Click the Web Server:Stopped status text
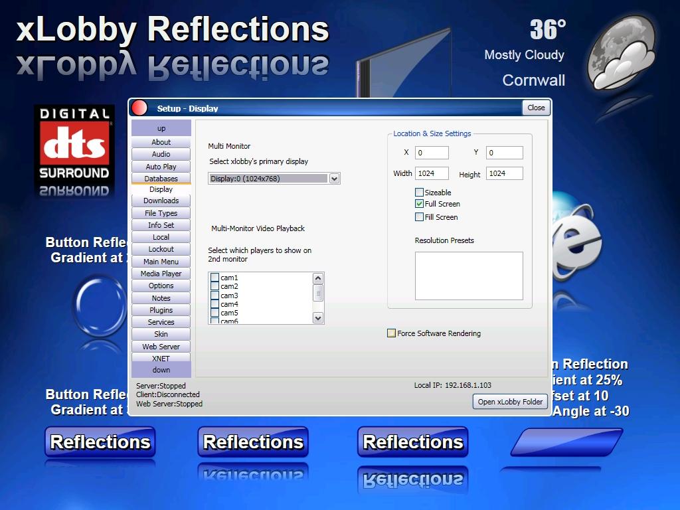680x510 pixels. [x=169, y=404]
